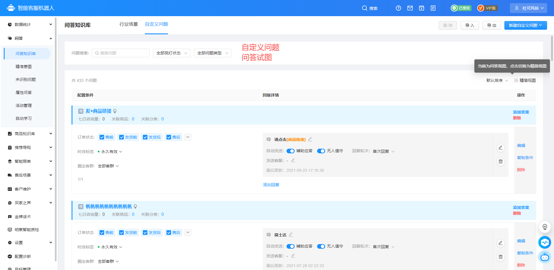Open the mail messages icon
The height and width of the screenshot is (270, 554).
tap(410, 8)
